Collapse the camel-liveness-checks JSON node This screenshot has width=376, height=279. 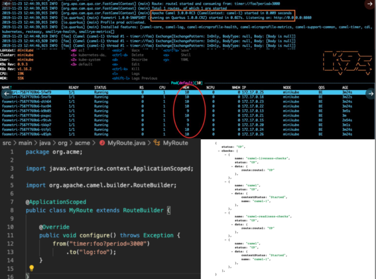point(225,155)
